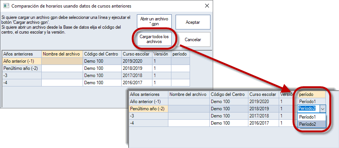339x148 pixels.
Task: Click 'Código del Centro' header in top table
Action: (x=102, y=54)
